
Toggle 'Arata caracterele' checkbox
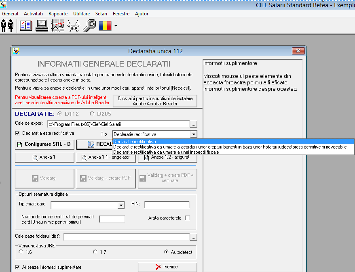(x=187, y=218)
